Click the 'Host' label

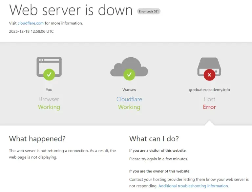(209, 99)
